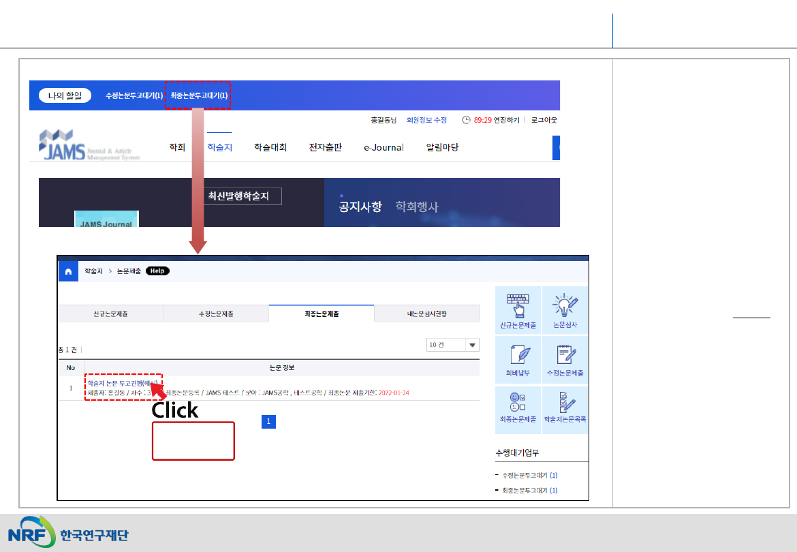The height and width of the screenshot is (552, 797).
Task: Open the 회원정보 수정 link
Action: (x=426, y=120)
